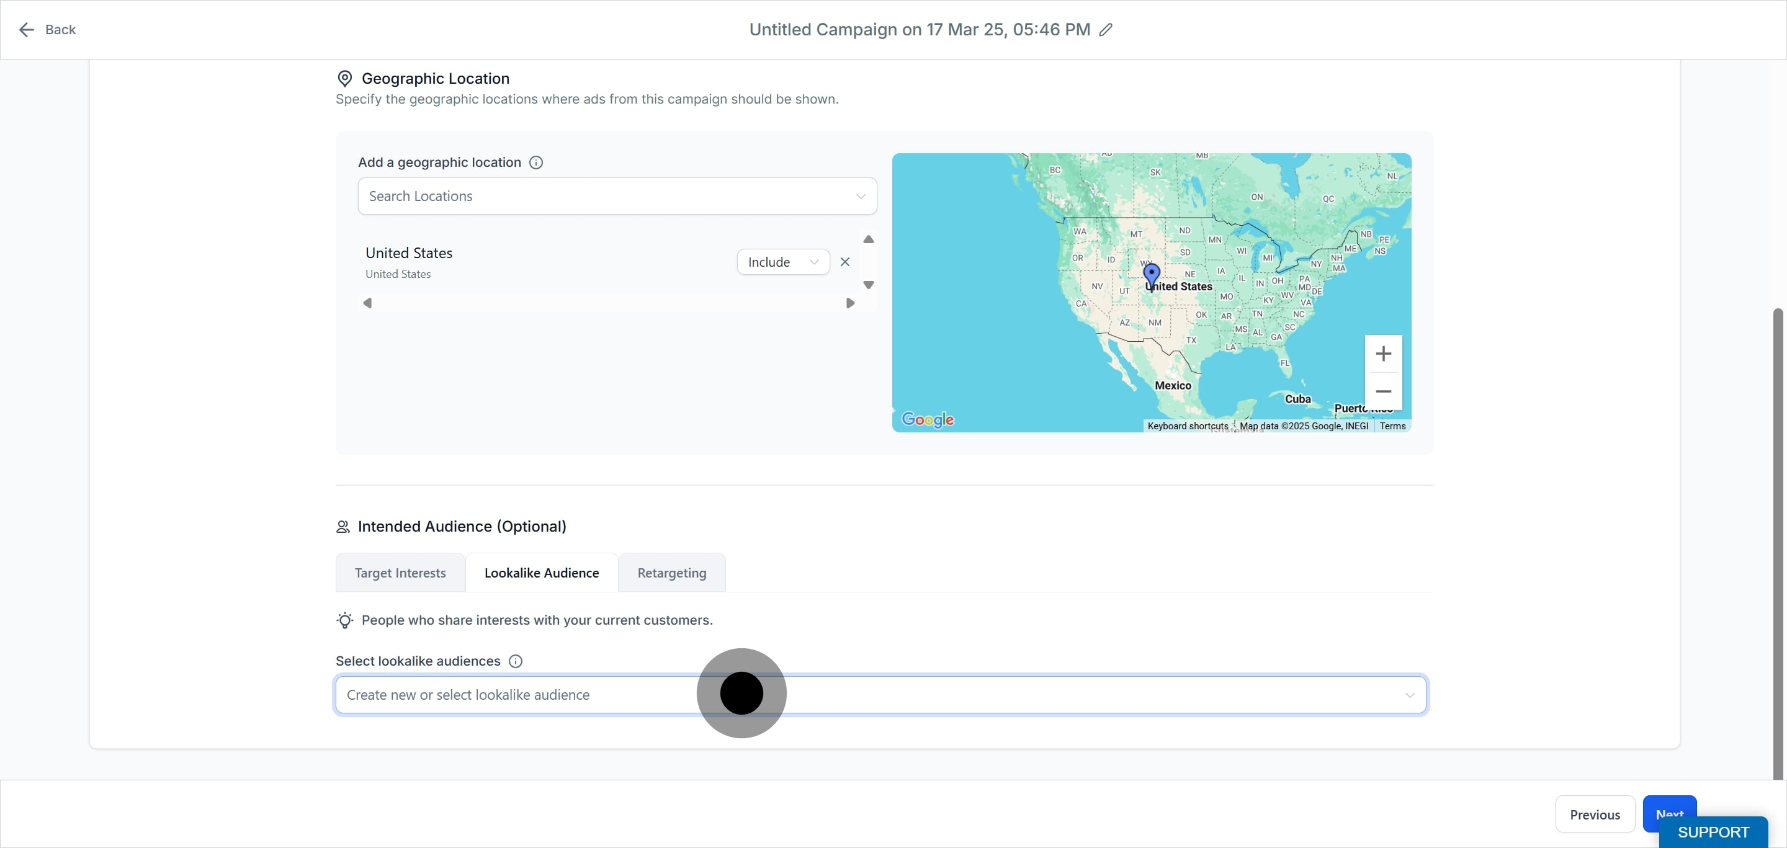
Task: Click the back arrow icon
Action: [x=26, y=30]
